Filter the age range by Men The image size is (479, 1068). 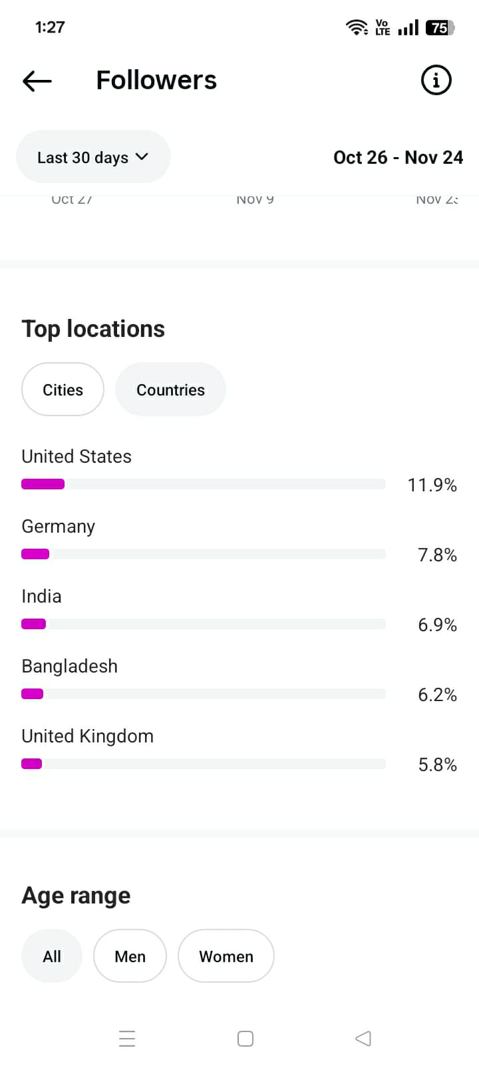[130, 956]
